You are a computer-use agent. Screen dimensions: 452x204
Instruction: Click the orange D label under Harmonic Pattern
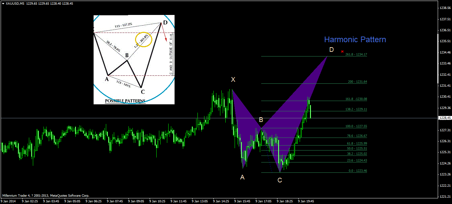(332, 50)
